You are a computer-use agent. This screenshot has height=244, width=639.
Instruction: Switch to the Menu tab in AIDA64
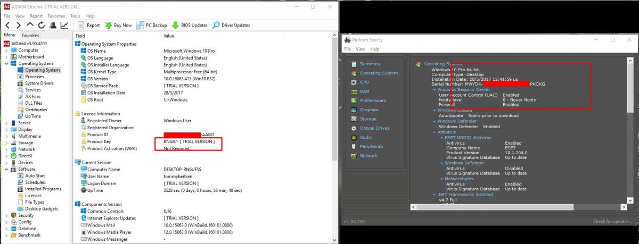[10, 36]
